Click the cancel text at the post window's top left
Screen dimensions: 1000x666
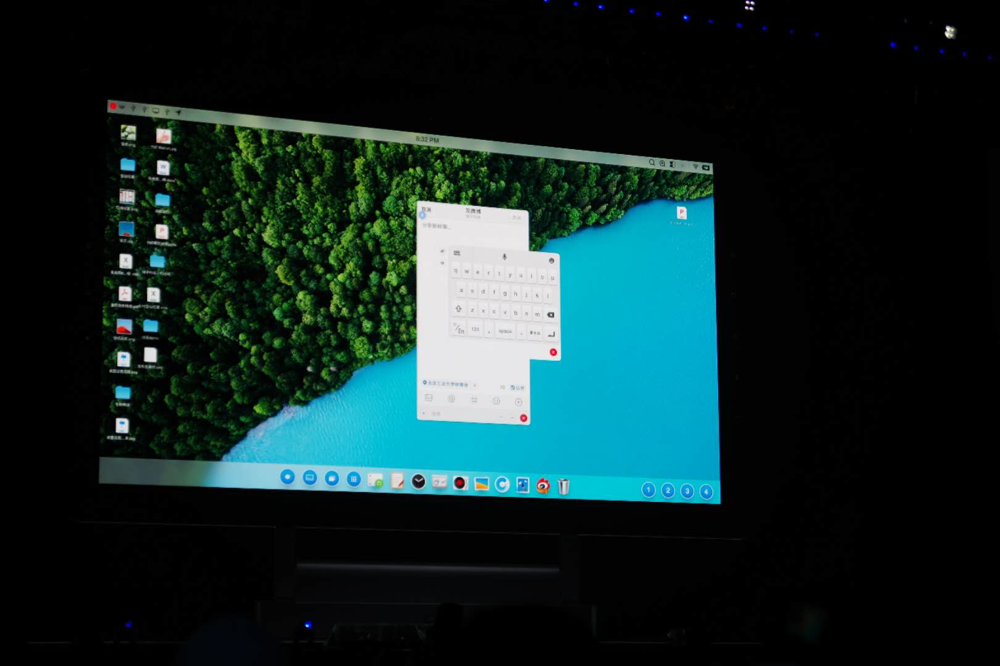click(426, 210)
